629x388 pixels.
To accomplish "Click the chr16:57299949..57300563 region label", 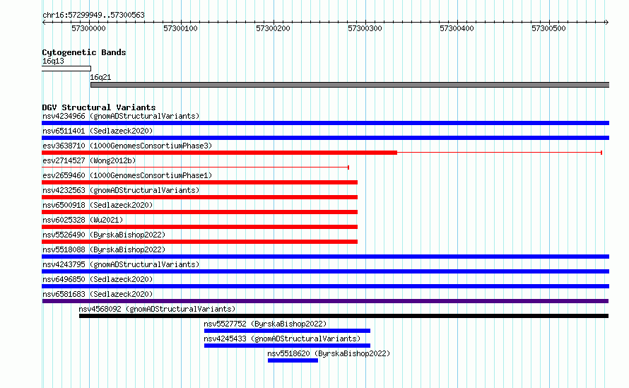I will click(x=93, y=15).
